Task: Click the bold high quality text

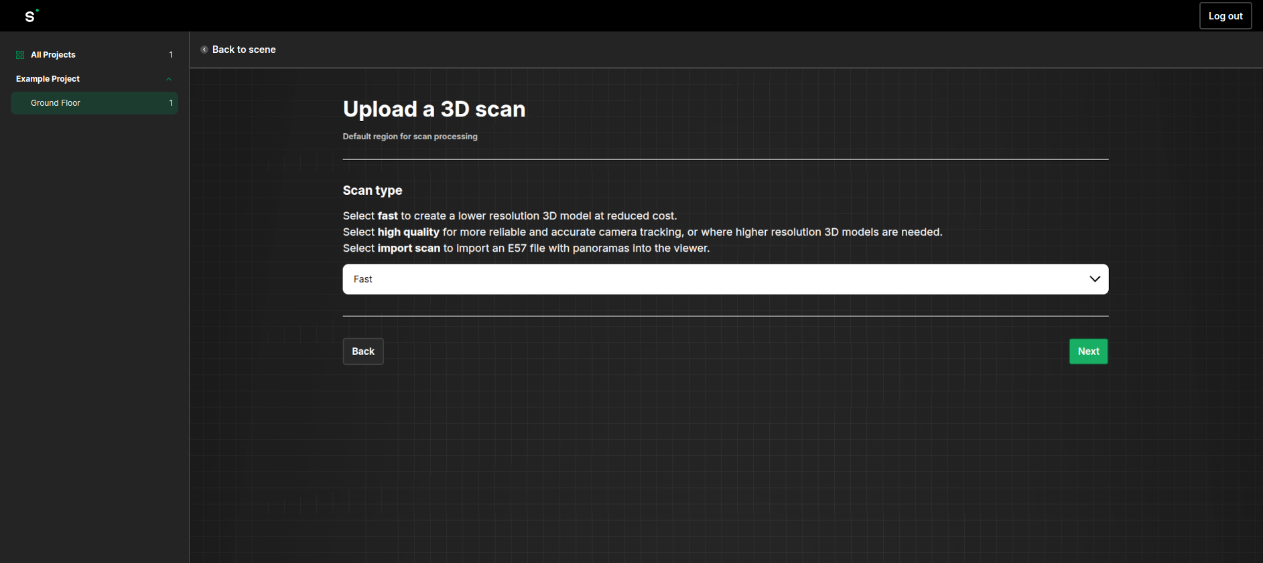Action: coord(408,232)
